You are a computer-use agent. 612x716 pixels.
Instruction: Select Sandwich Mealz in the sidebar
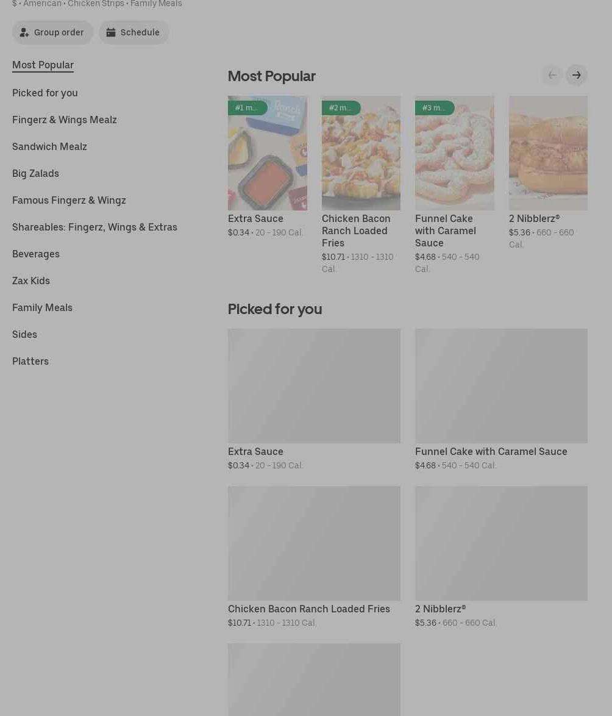pyautogui.click(x=49, y=146)
